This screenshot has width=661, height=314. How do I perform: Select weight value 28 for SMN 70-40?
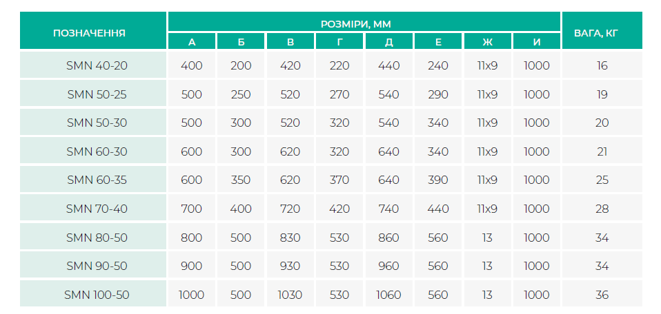[x=602, y=209]
